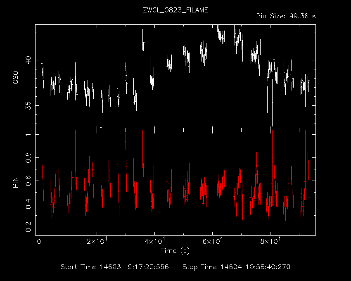Image resolution: width=351 pixels, height=281 pixels.
Task: Click the x-axis tick label 0
Action: [x=39, y=242]
